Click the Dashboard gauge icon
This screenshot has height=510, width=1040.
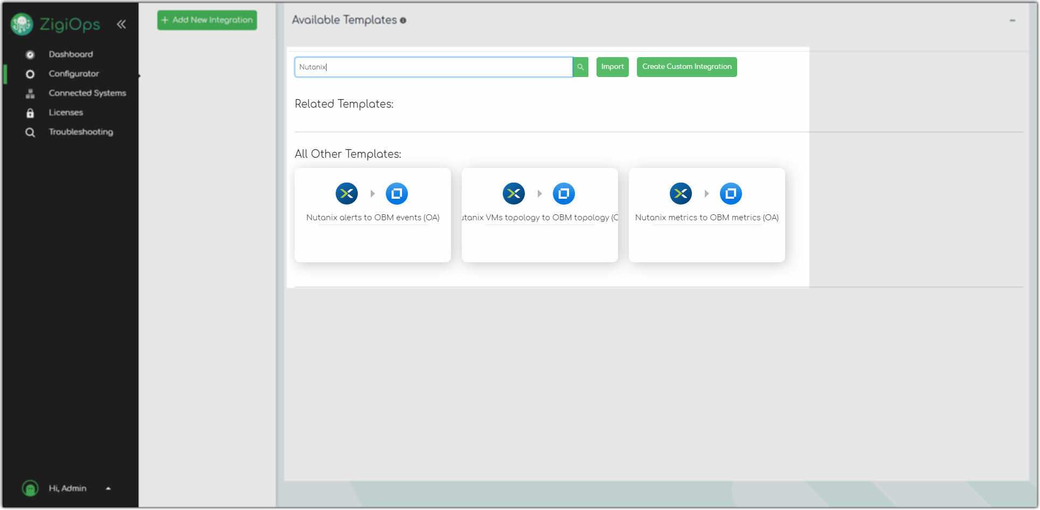coord(30,54)
